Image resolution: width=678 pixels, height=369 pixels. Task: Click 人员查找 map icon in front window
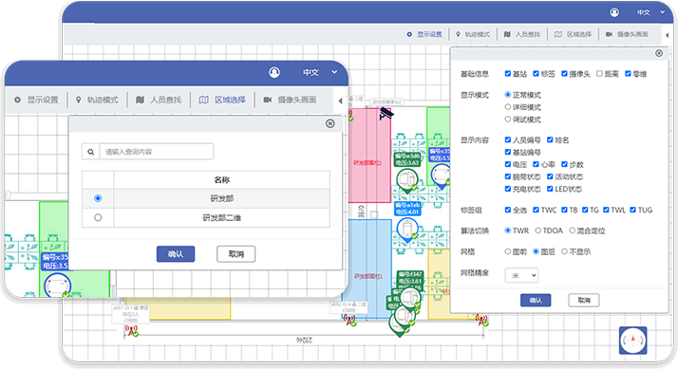[140, 100]
